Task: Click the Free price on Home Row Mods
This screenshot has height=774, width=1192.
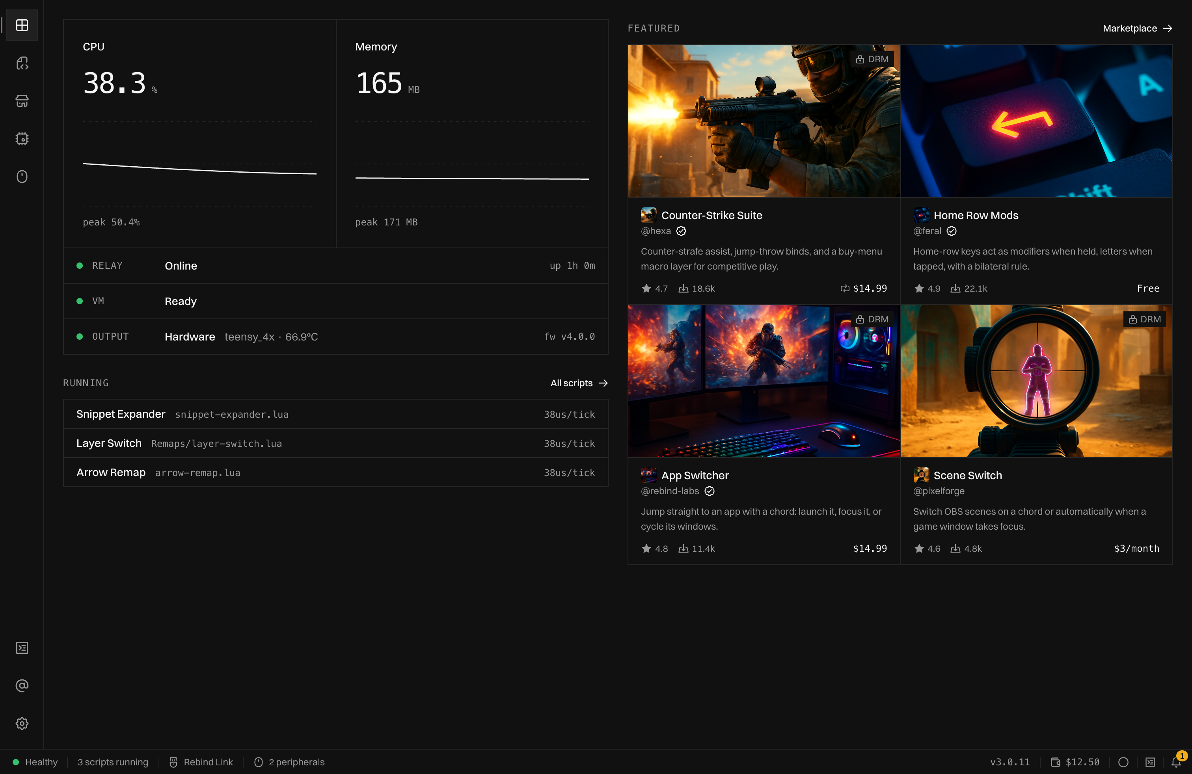Action: 1148,288
